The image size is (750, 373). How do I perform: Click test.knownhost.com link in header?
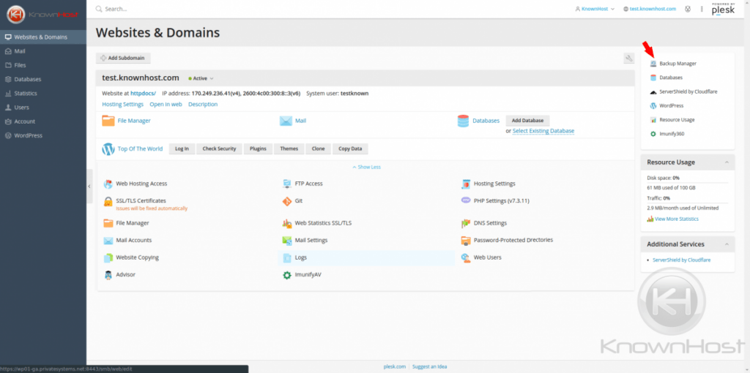click(x=653, y=9)
